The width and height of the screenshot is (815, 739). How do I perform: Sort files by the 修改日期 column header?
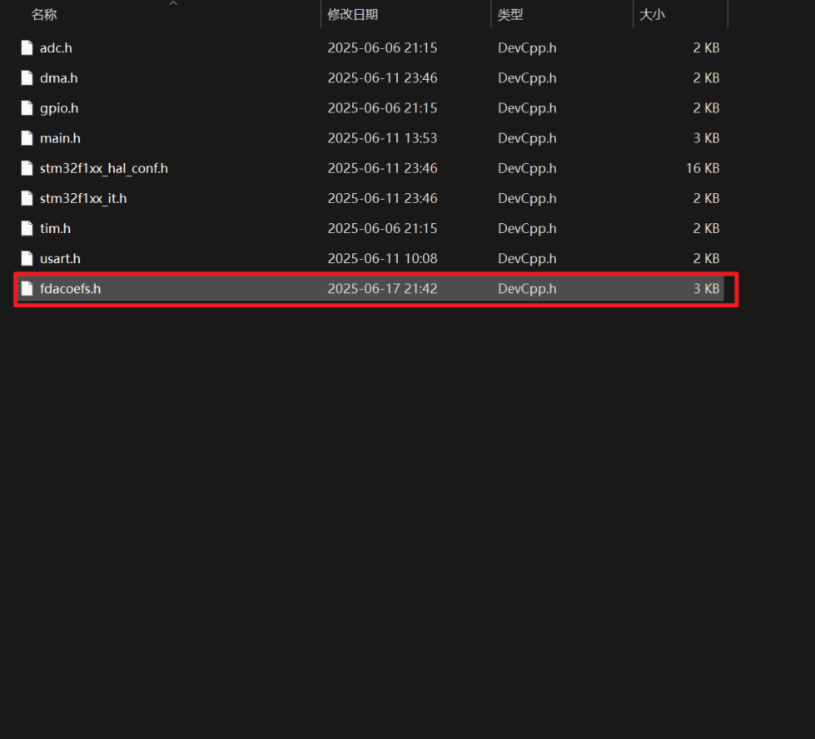353,15
